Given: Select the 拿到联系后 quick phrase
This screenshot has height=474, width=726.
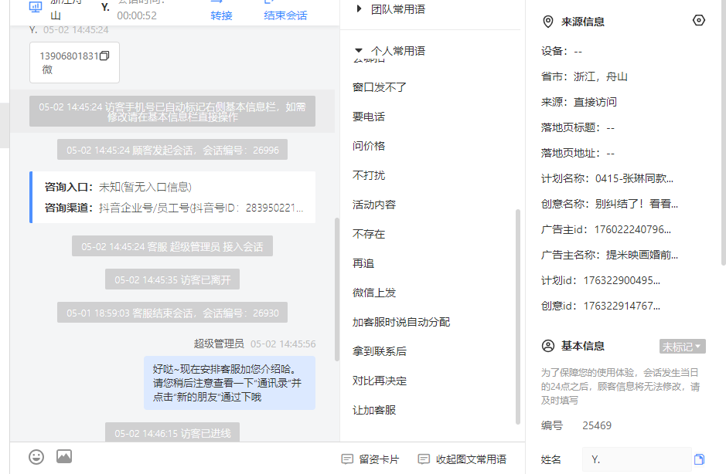Looking at the screenshot, I should (x=379, y=351).
